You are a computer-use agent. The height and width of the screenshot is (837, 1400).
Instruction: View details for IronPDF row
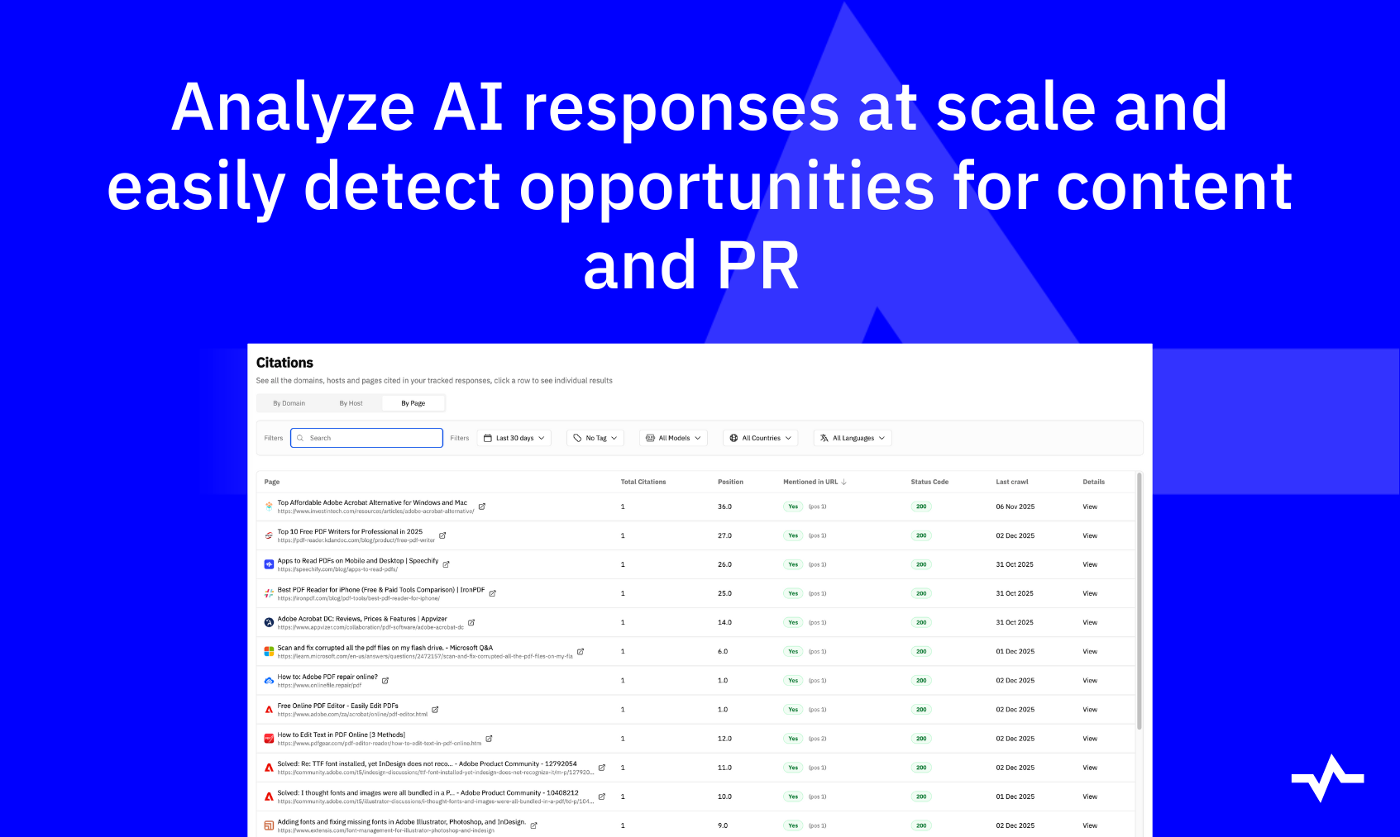coord(1090,593)
